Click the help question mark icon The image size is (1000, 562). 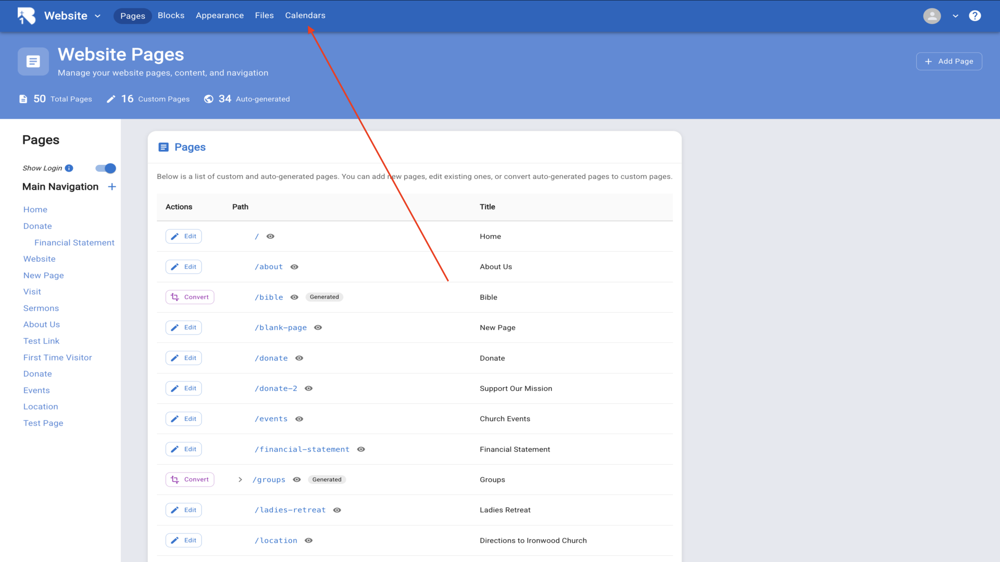974,16
